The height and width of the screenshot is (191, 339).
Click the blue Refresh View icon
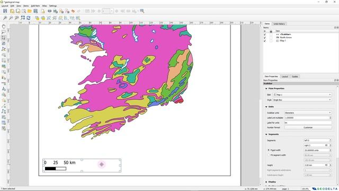pos(28,18)
